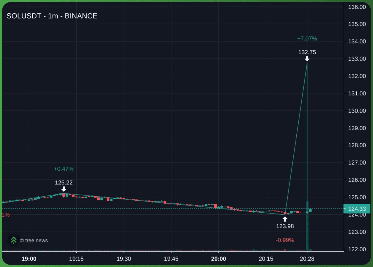Screen dimensions: 373x267
Task: Click the SOLUSDT - 1m - BINANCE title
Action: [52, 16]
